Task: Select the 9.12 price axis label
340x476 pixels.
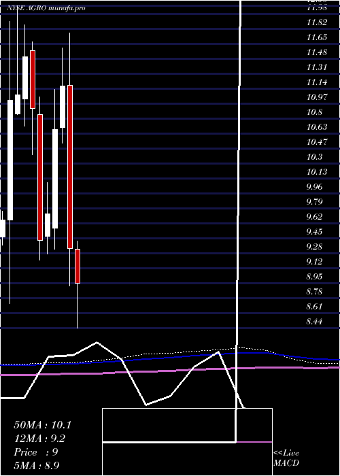Action: coord(314,261)
